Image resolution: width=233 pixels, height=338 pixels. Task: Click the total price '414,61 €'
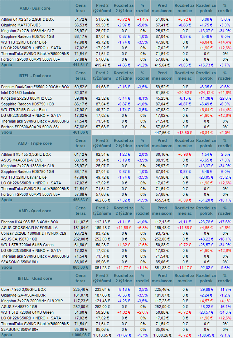[81, 65]
